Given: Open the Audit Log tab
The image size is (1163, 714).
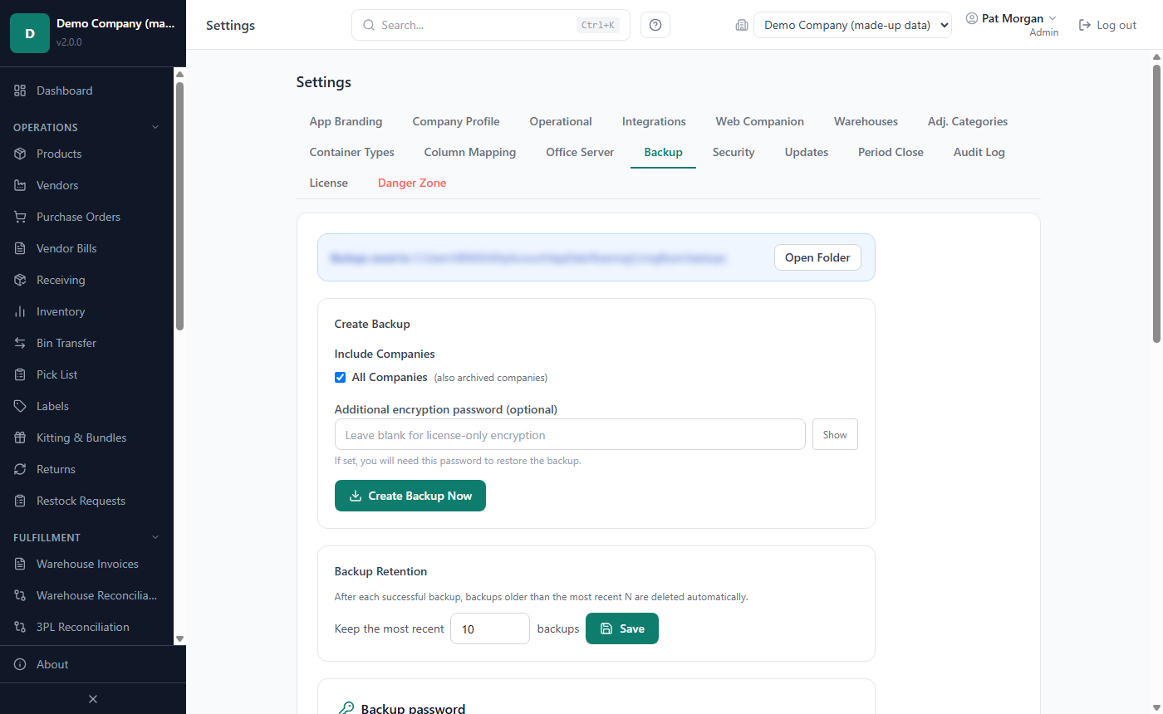Looking at the screenshot, I should click(979, 152).
